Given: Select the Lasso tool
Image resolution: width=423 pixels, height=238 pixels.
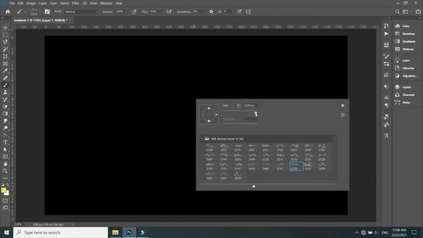Looking at the screenshot, I should coord(5,42).
